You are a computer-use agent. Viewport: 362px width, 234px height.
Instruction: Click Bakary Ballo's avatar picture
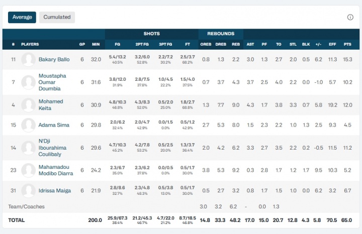point(28,59)
